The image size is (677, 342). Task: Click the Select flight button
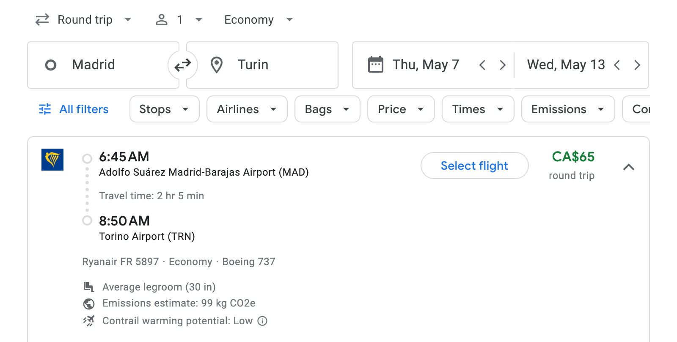(x=474, y=166)
